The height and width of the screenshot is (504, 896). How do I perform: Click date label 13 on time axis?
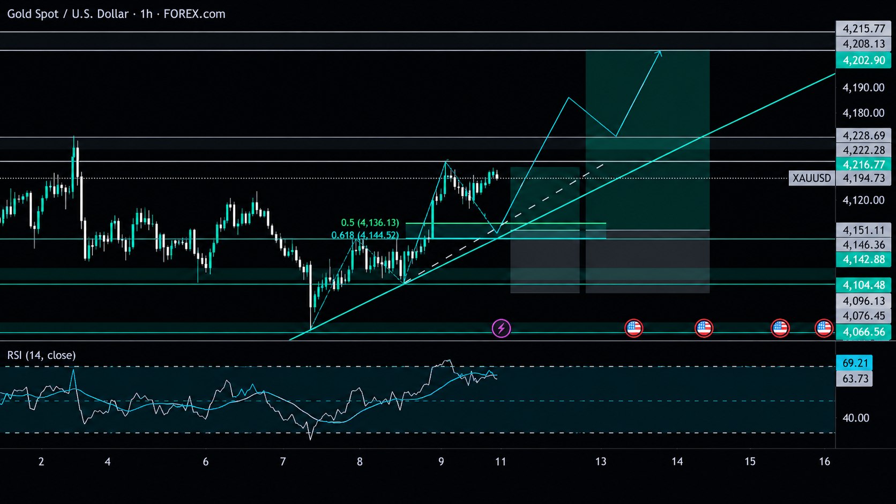coord(601,462)
